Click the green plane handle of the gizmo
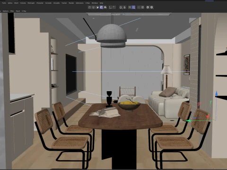 211,102
